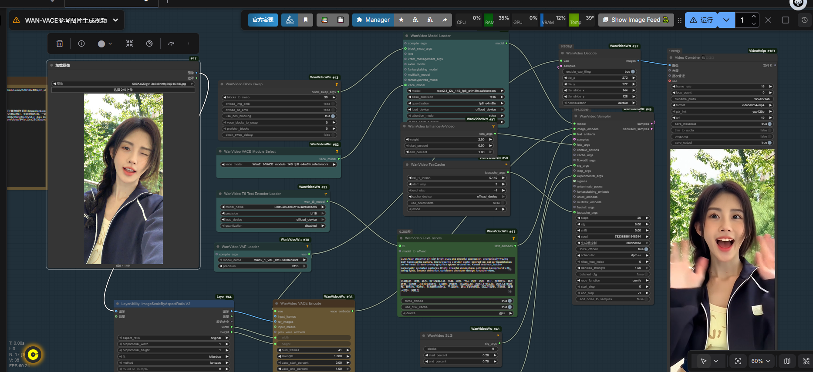Toggle the minimap icon at bottom right
The image size is (813, 372).
pos(787,361)
